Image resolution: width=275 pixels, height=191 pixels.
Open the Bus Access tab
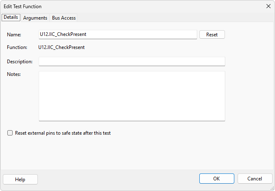coord(64,18)
